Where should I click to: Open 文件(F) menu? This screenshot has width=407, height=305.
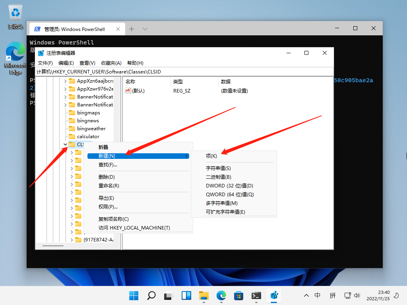click(45, 63)
